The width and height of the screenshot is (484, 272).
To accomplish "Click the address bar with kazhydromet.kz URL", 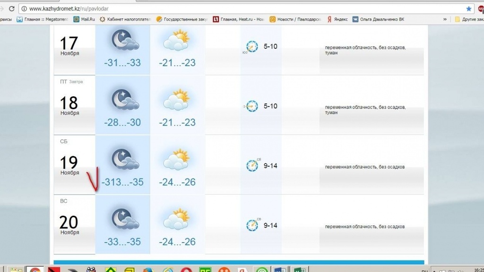I will (x=236, y=8).
